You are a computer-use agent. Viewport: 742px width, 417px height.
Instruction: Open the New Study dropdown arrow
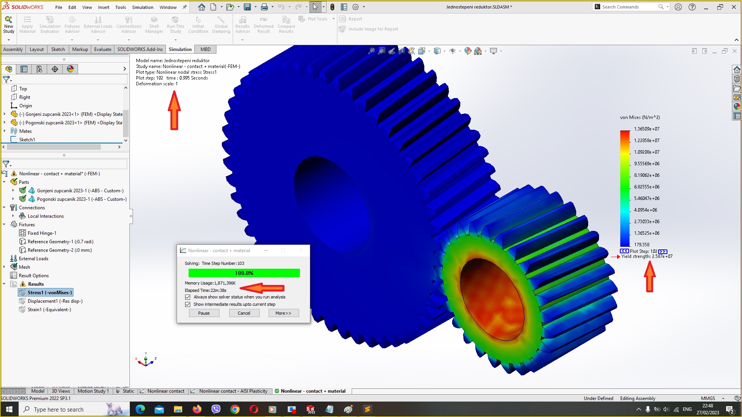click(9, 40)
